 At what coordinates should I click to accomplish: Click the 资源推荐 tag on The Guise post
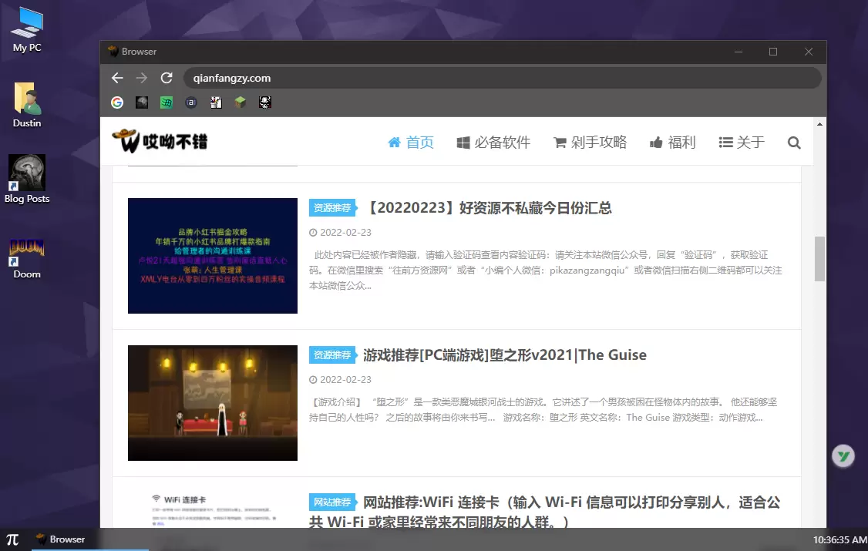click(x=333, y=355)
